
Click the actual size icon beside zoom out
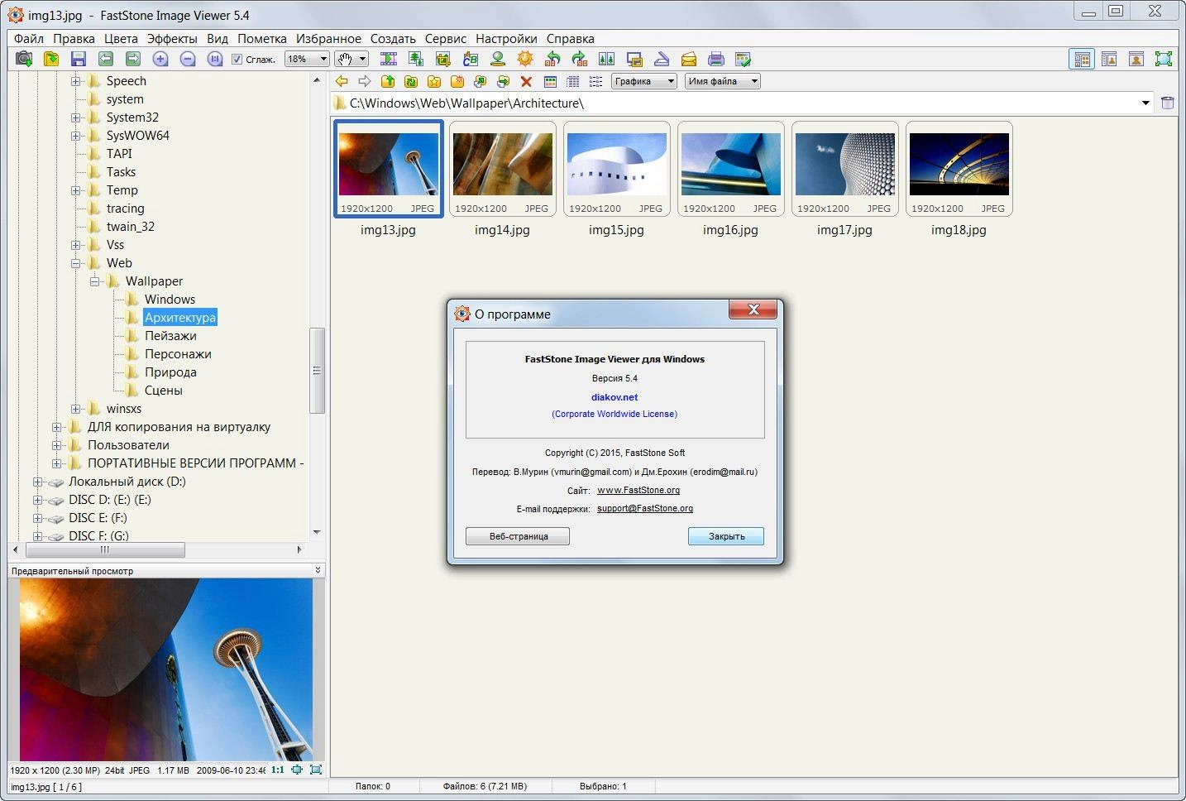tap(215, 59)
